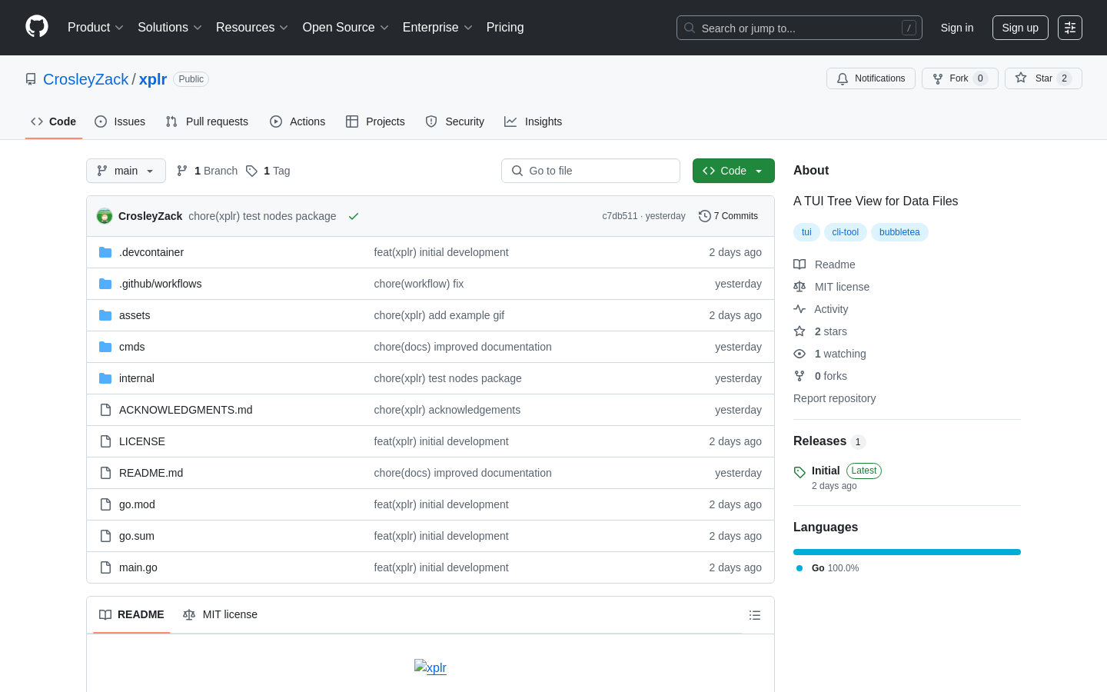This screenshot has height=692, width=1107.
Task: Switch to the Pull requests tab
Action: [207, 121]
